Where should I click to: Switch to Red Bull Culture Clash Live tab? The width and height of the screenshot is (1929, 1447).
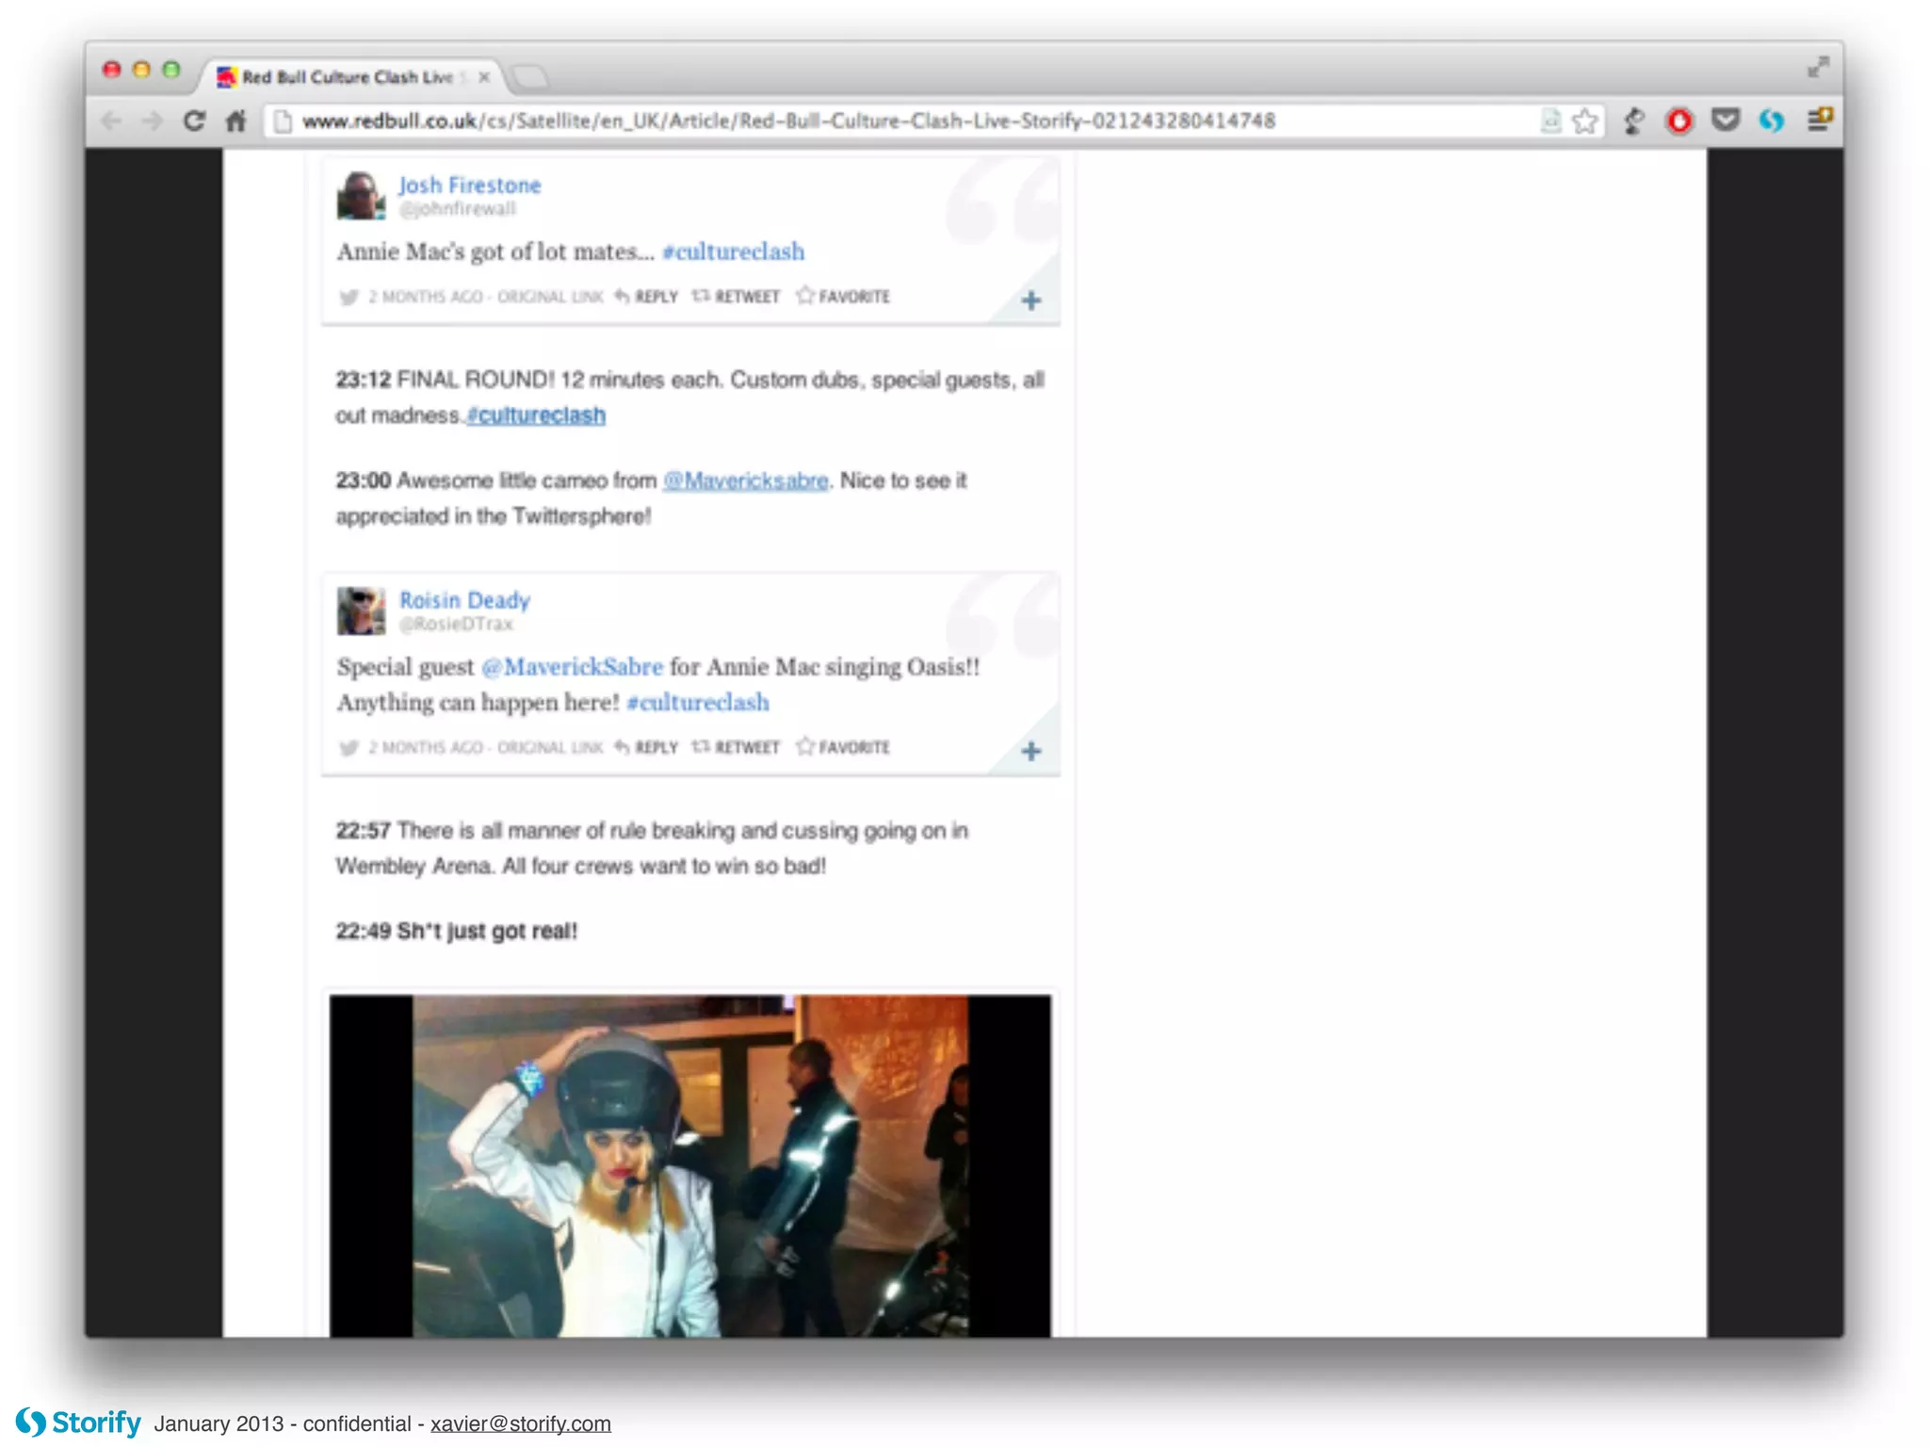tap(347, 77)
